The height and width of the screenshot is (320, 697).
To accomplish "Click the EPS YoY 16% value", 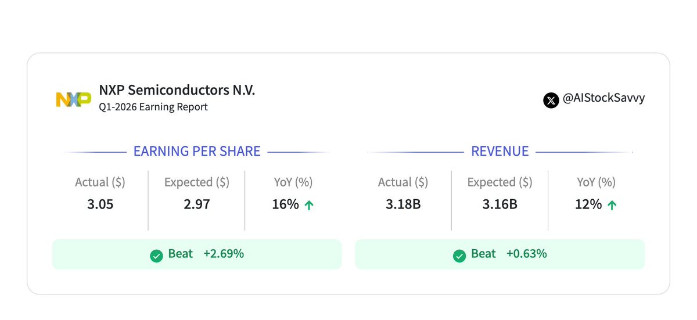I will [x=285, y=204].
